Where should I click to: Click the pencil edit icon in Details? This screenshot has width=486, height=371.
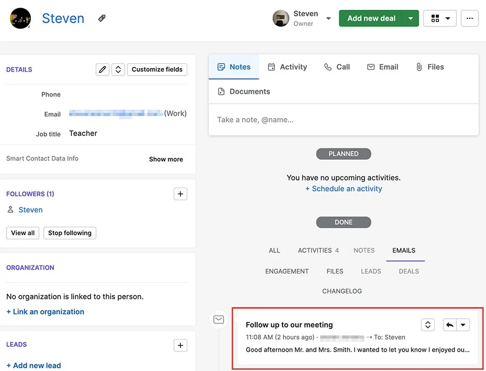(x=102, y=70)
